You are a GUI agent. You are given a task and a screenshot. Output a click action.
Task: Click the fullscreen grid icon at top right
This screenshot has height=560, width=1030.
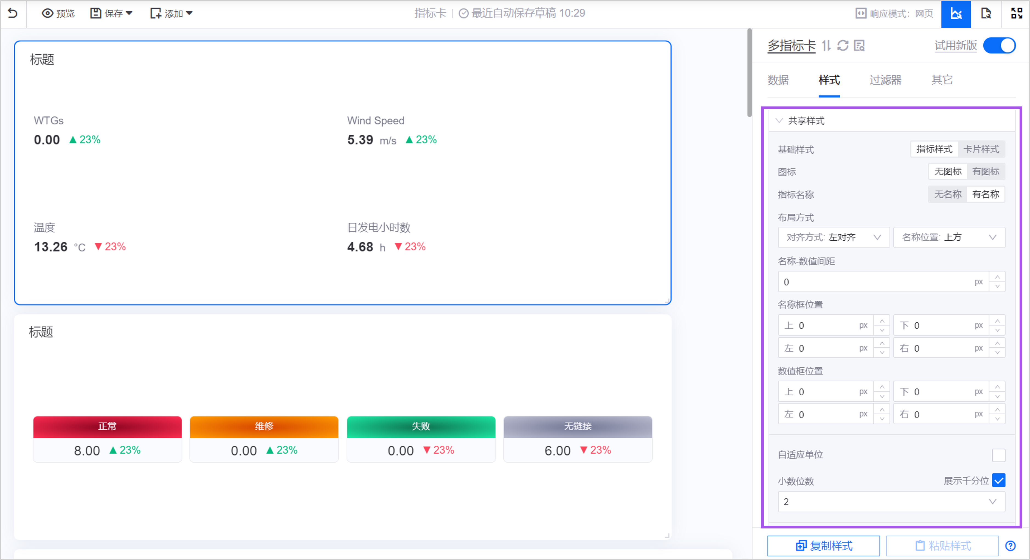point(1016,14)
